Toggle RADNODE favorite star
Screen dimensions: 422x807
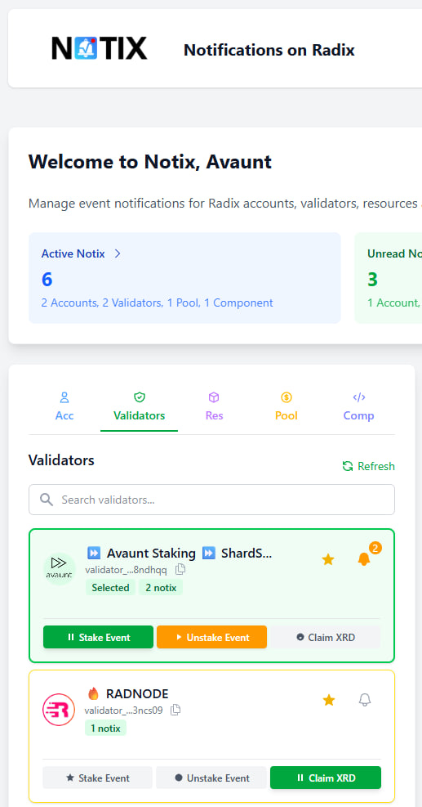coord(328,700)
